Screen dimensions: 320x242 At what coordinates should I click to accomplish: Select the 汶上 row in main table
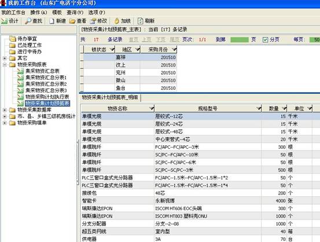point(130,65)
